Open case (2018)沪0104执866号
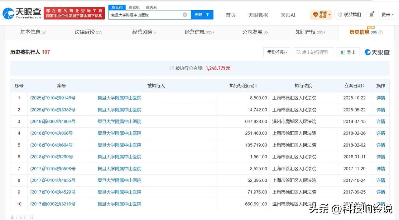Image resolution: width=399 pixels, height=220 pixels. 51,133
